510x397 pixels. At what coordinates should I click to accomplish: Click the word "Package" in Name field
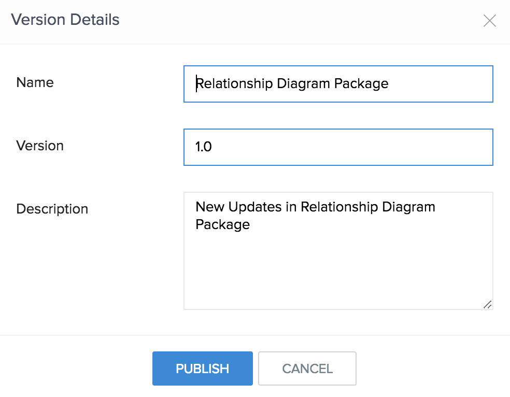click(x=361, y=83)
